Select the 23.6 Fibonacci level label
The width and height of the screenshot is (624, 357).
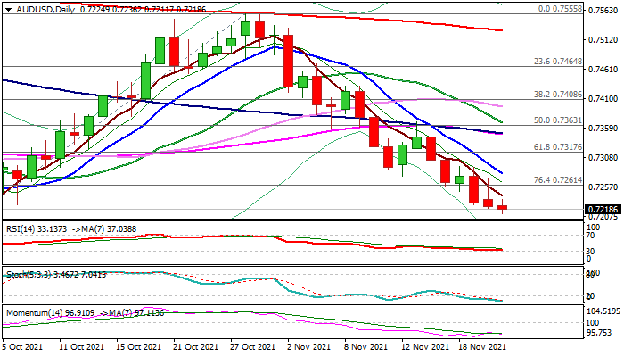tap(557, 62)
